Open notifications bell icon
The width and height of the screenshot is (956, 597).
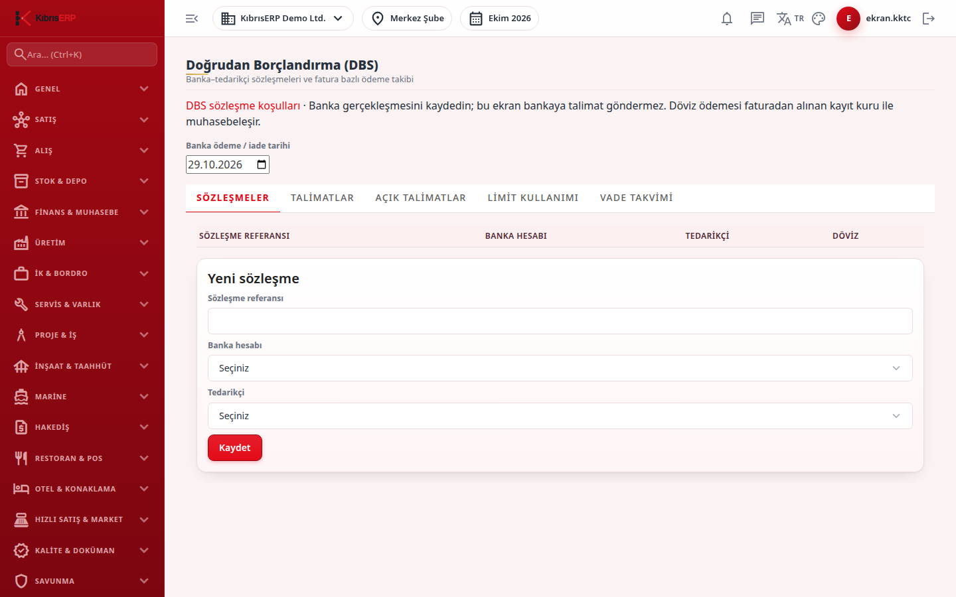click(727, 19)
